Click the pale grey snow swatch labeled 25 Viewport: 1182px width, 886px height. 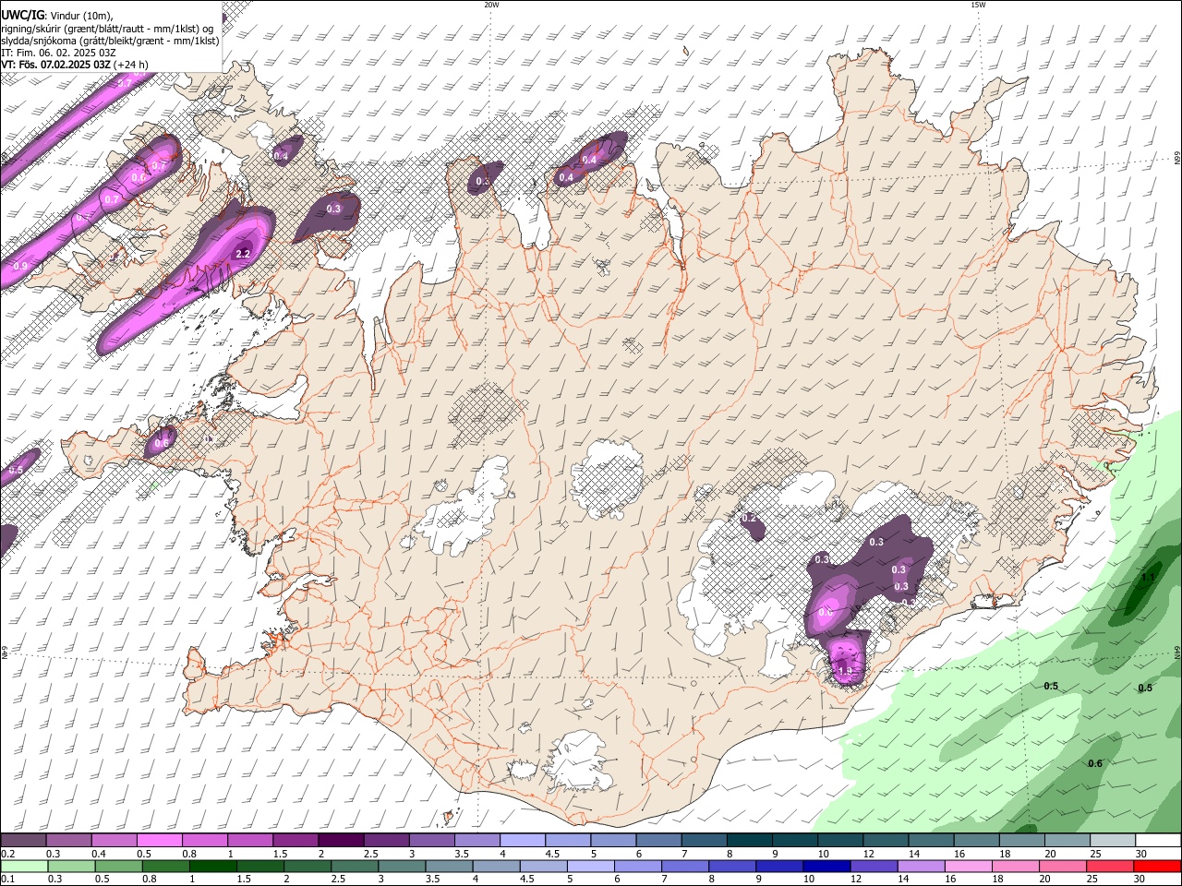coord(1112,840)
